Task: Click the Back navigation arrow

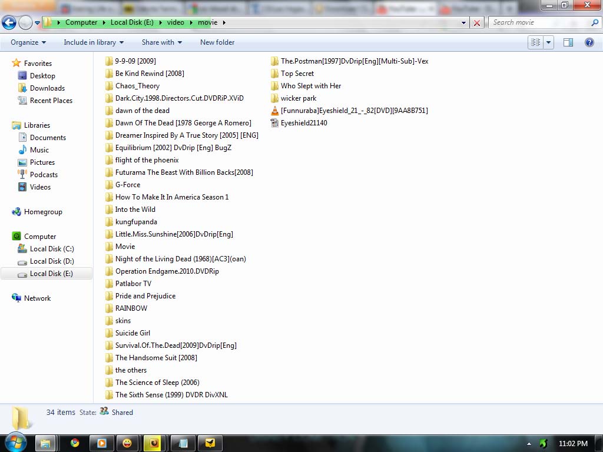Action: click(x=9, y=23)
